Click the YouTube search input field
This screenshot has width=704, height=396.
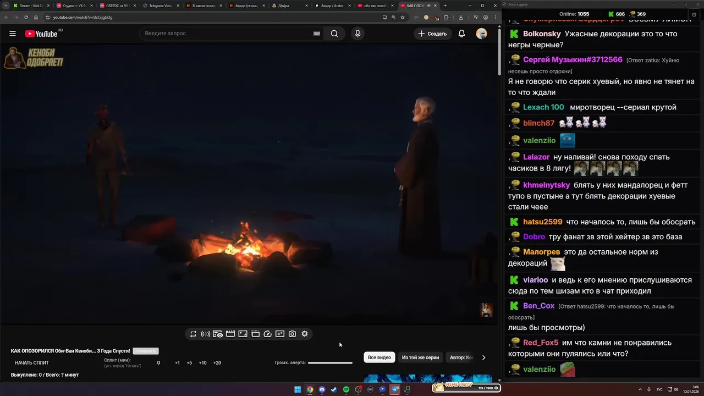(x=226, y=34)
